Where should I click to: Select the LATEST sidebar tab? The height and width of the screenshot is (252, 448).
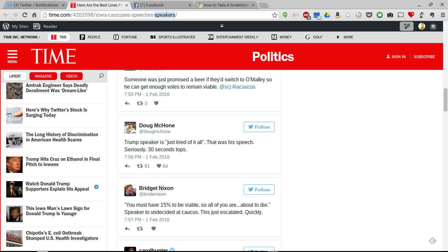point(15,76)
